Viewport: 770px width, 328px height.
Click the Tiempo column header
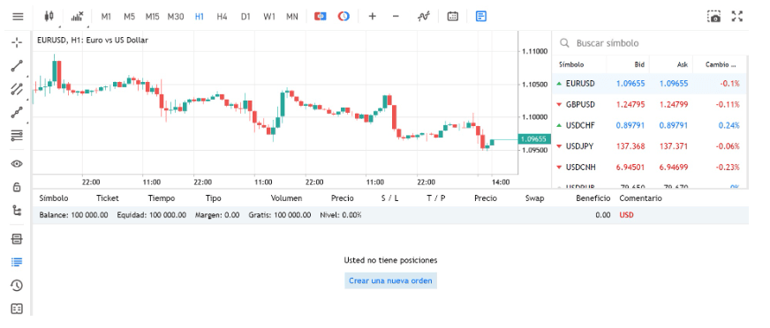[x=161, y=198]
